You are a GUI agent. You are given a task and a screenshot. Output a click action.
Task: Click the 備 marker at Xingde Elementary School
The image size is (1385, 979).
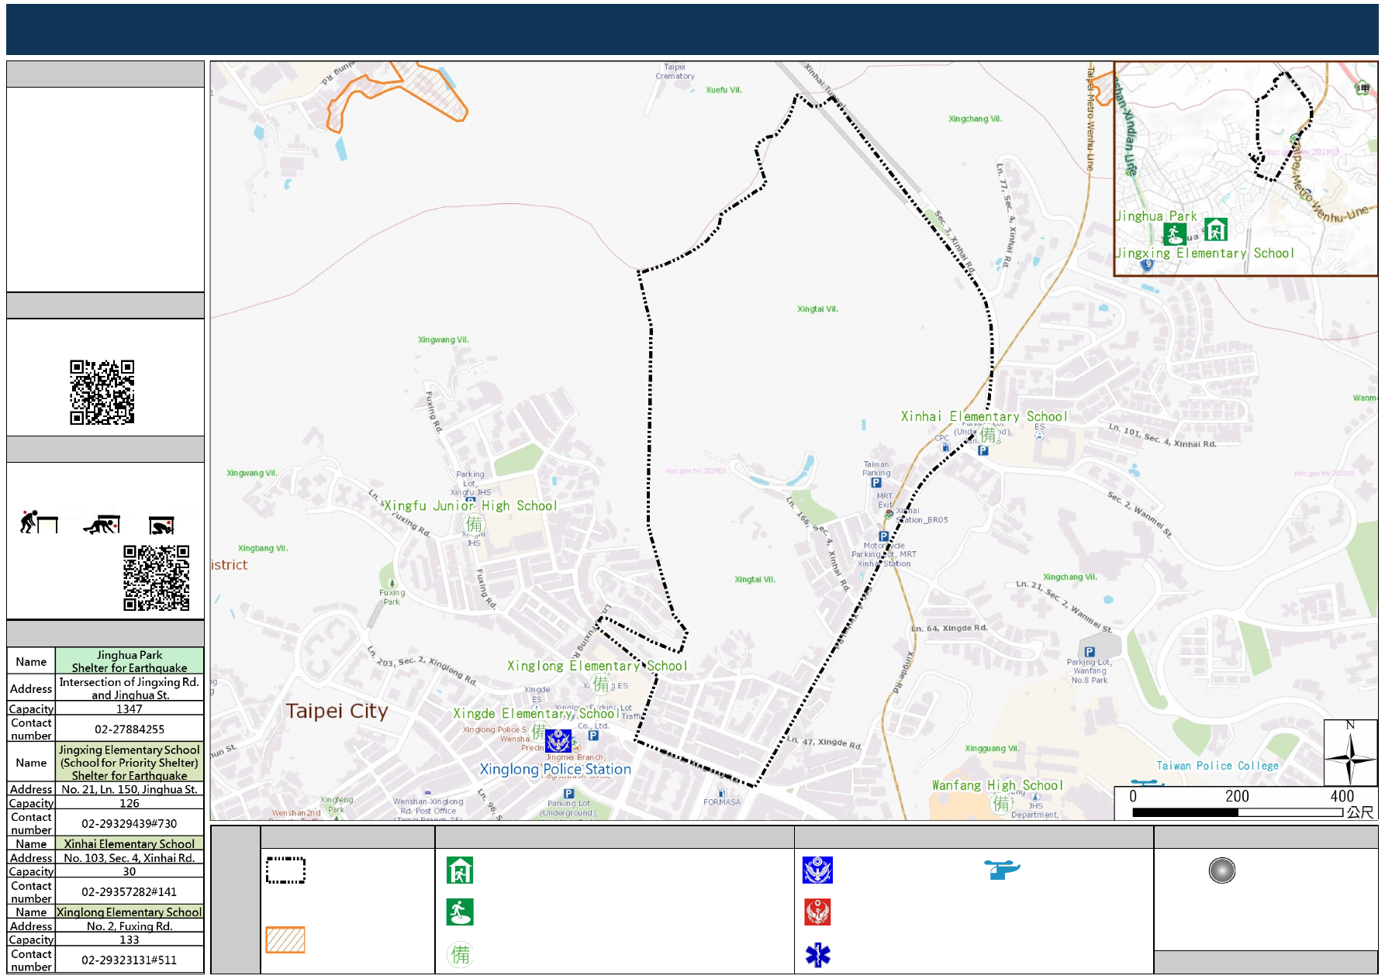540,730
